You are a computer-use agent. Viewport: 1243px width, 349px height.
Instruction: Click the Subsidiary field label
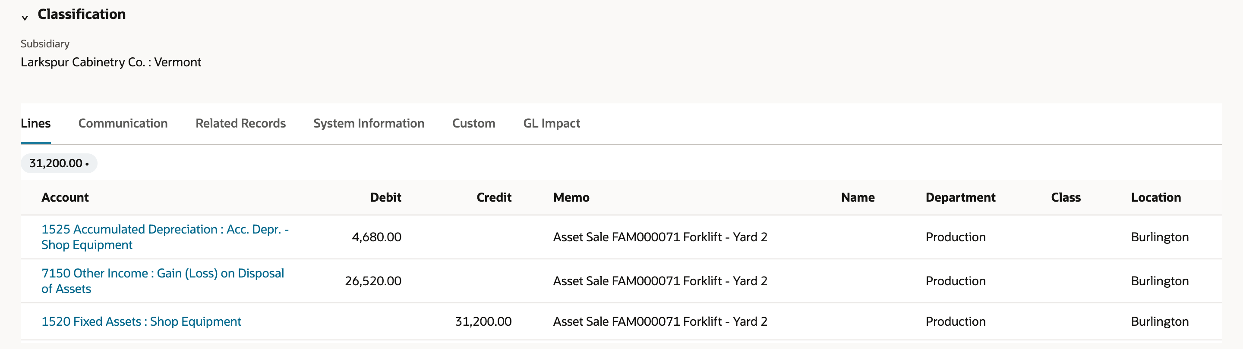pyautogui.click(x=45, y=44)
